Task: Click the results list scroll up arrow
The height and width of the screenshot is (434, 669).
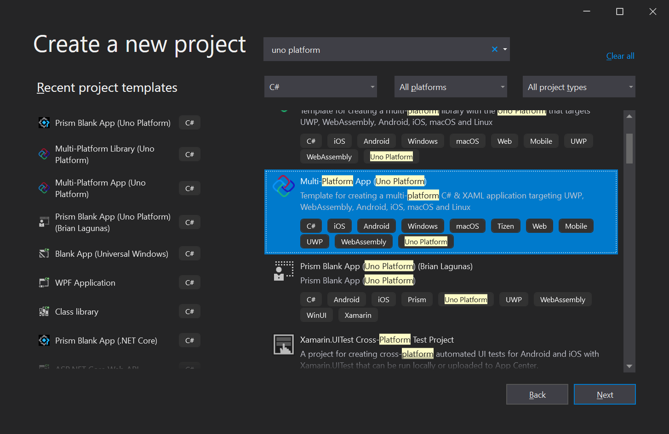Action: (x=629, y=116)
